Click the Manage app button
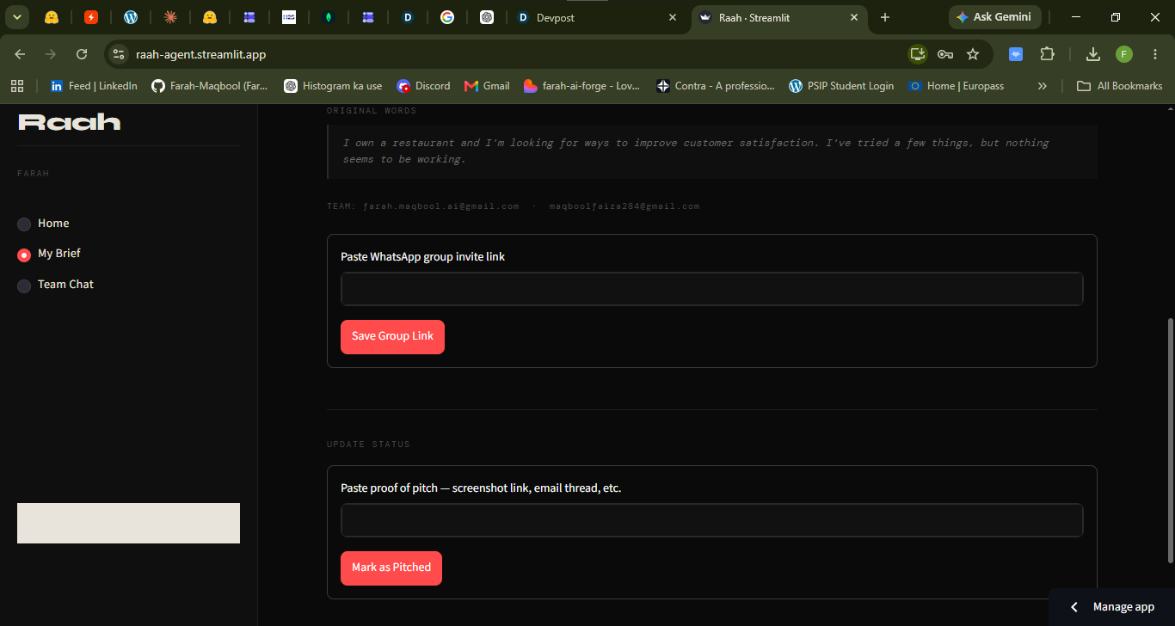 pos(1112,607)
